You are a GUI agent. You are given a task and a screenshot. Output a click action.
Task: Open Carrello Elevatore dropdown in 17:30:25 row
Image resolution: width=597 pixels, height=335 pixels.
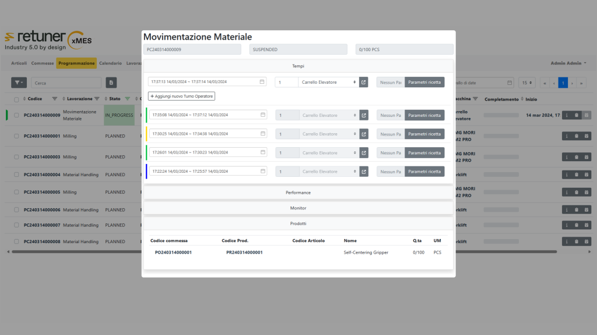click(x=329, y=134)
